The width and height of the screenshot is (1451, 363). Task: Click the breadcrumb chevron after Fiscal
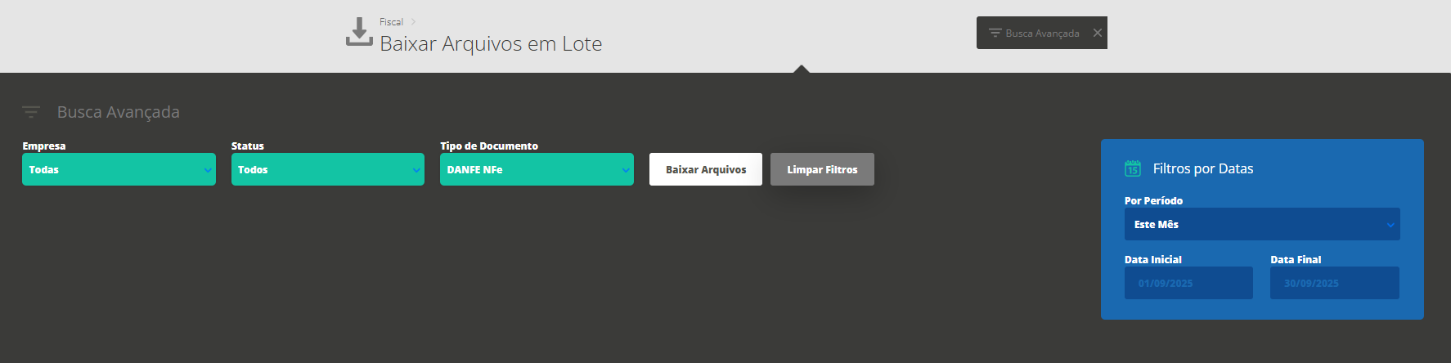[x=414, y=22]
